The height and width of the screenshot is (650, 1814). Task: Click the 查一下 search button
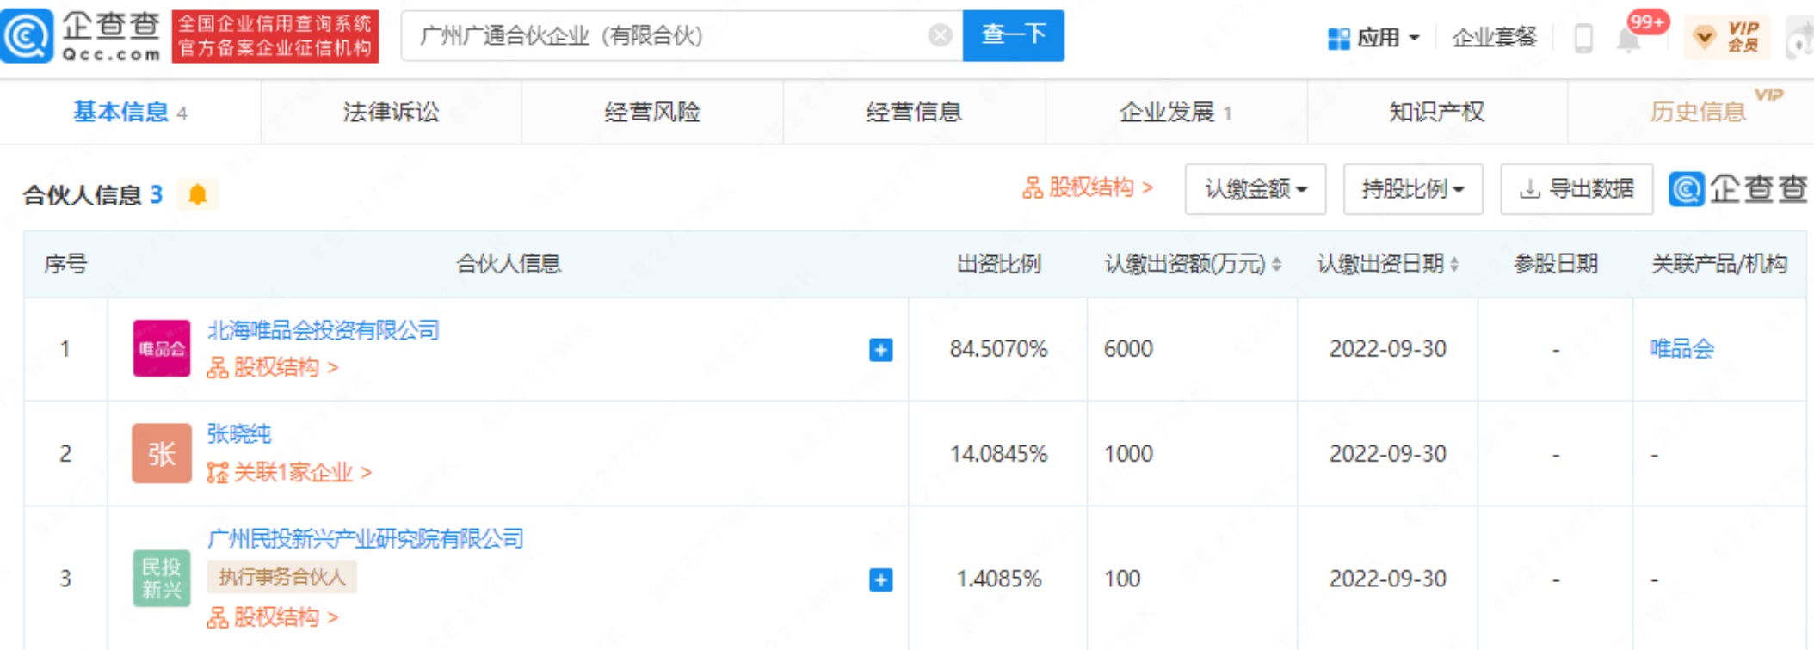(1013, 35)
